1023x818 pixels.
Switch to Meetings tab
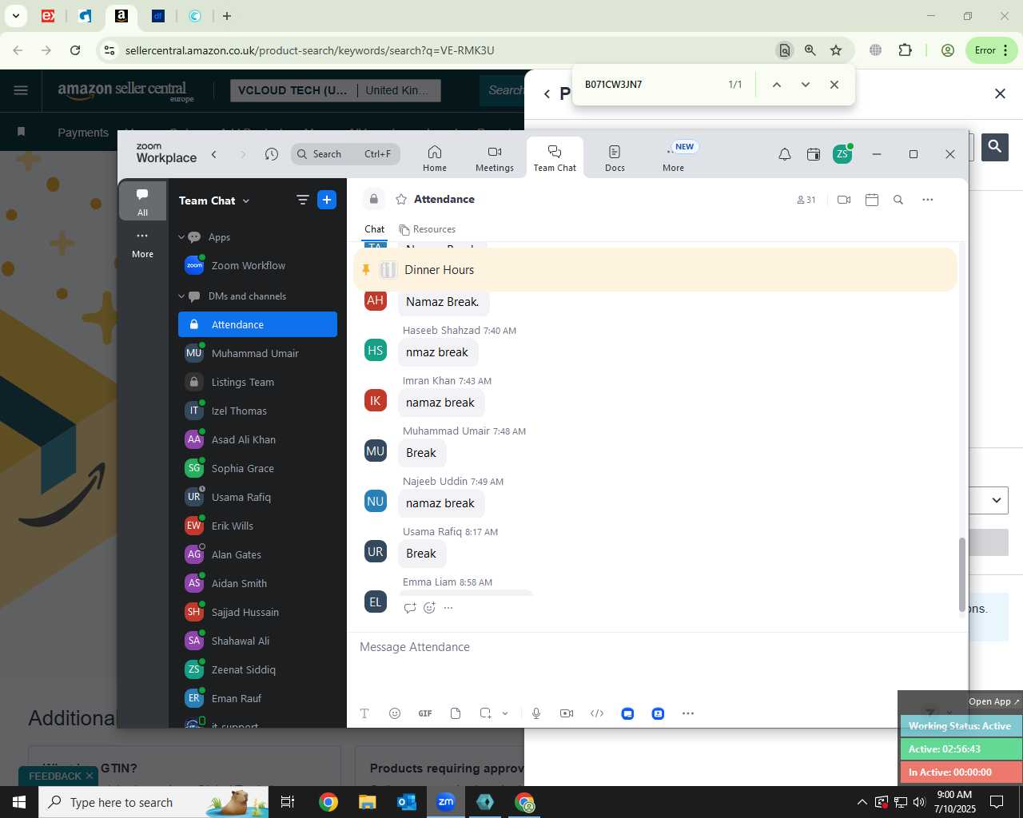coord(495,157)
